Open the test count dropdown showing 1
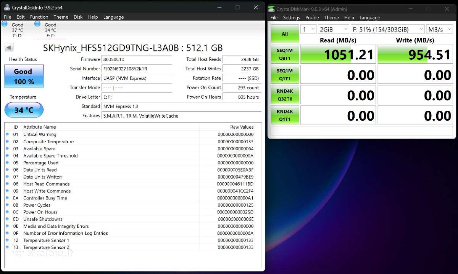This screenshot has height=274, width=458. [308, 29]
